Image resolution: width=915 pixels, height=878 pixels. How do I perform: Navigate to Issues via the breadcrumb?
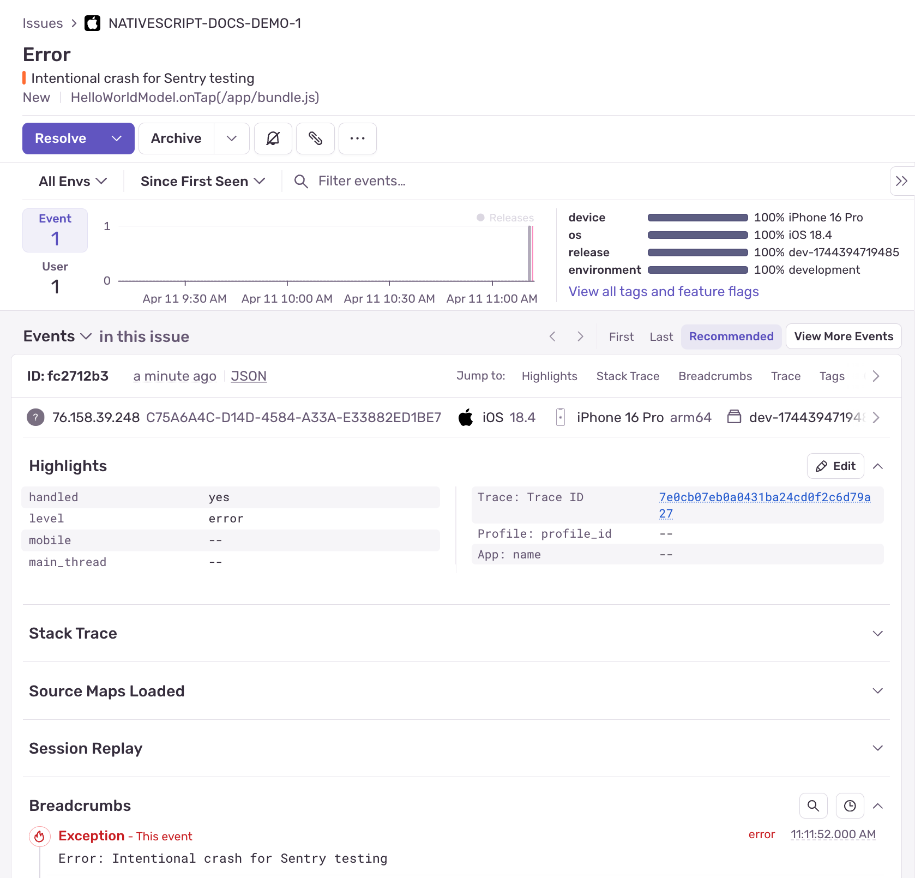click(43, 23)
